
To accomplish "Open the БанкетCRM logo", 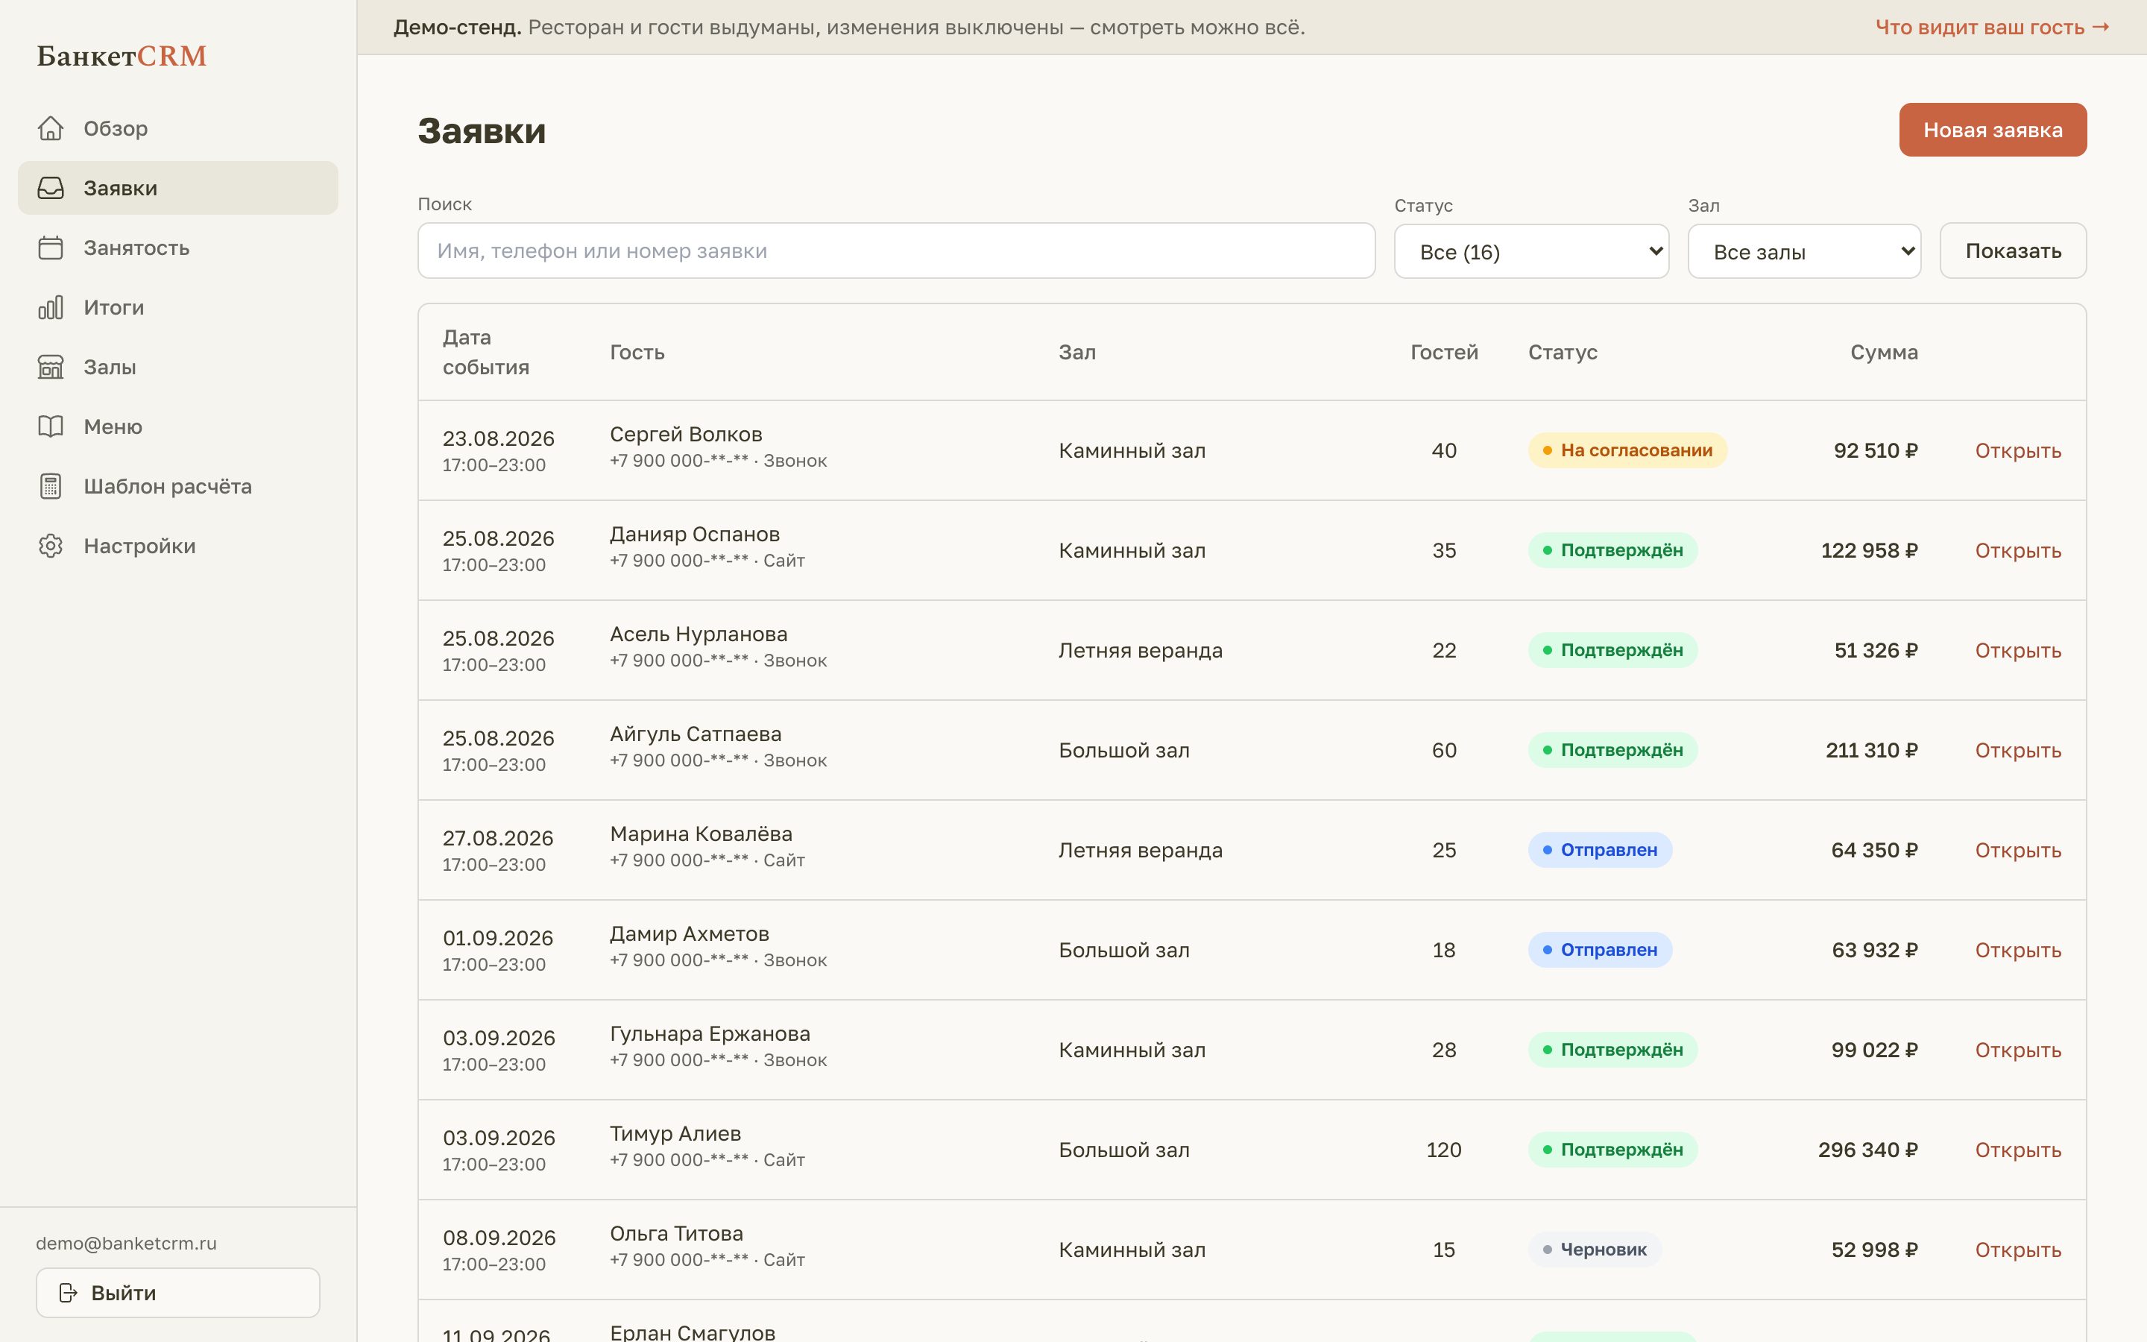I will pyautogui.click(x=122, y=56).
